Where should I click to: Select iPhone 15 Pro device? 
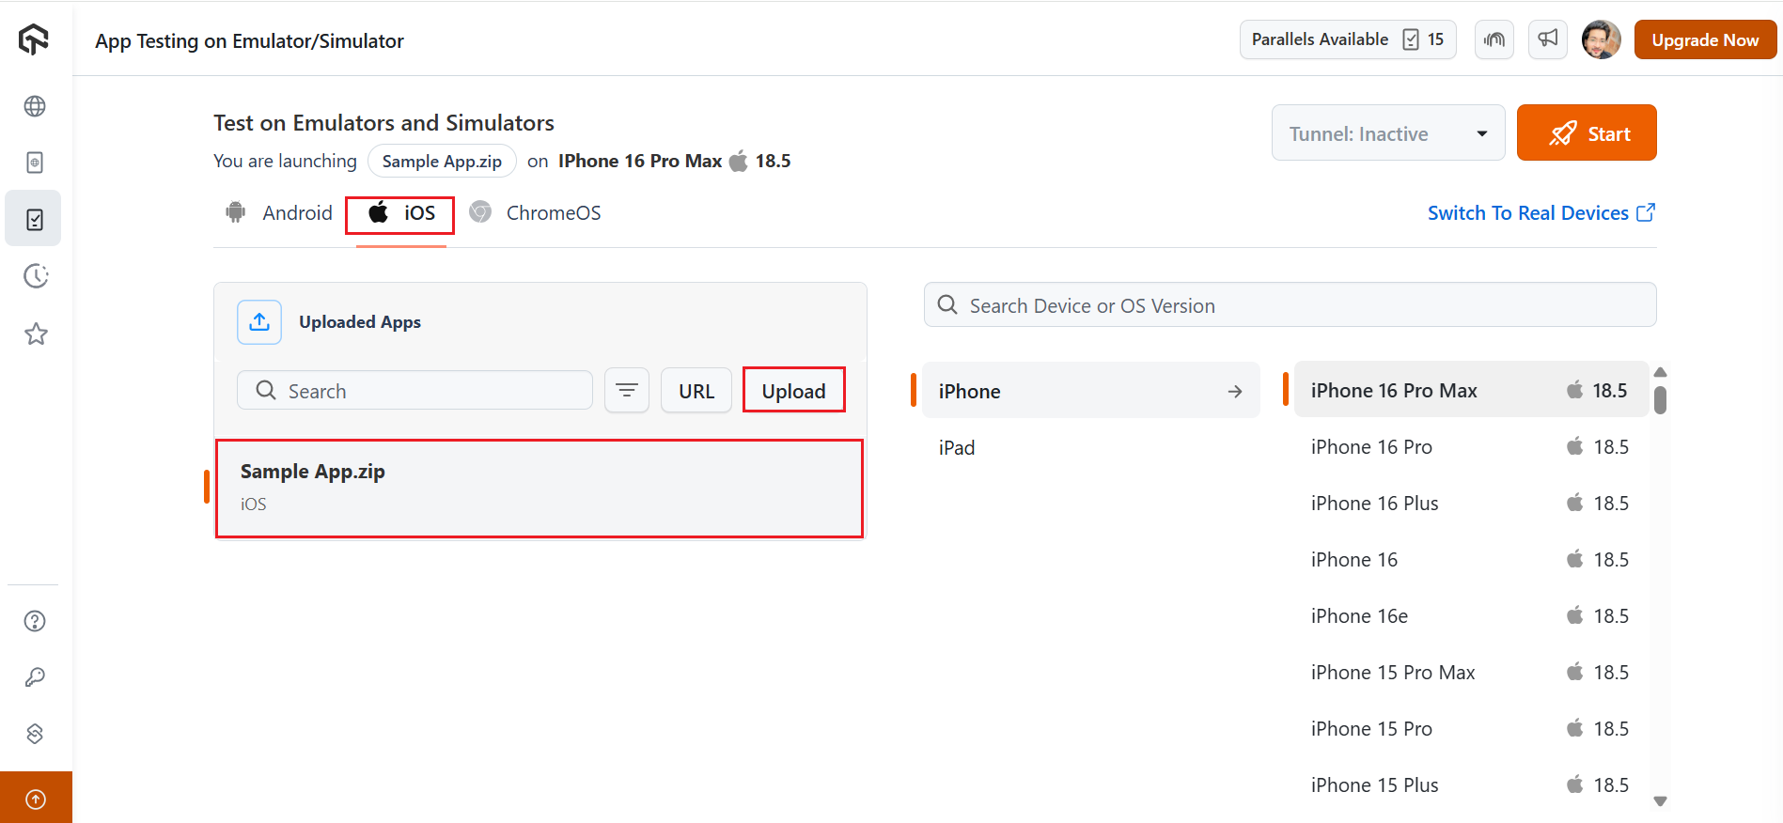(1471, 728)
